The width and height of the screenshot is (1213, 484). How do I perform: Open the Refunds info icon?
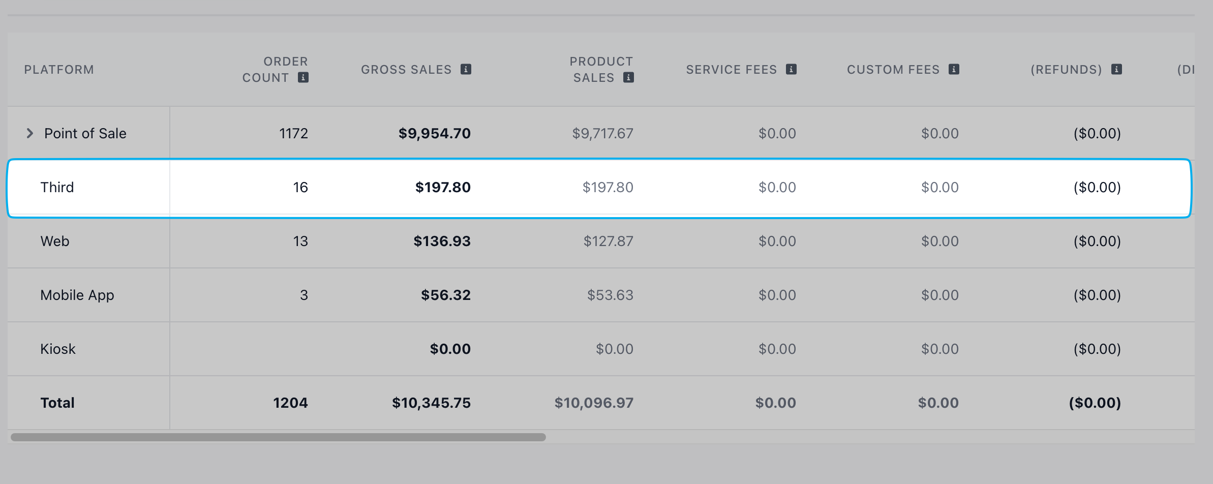point(1116,69)
